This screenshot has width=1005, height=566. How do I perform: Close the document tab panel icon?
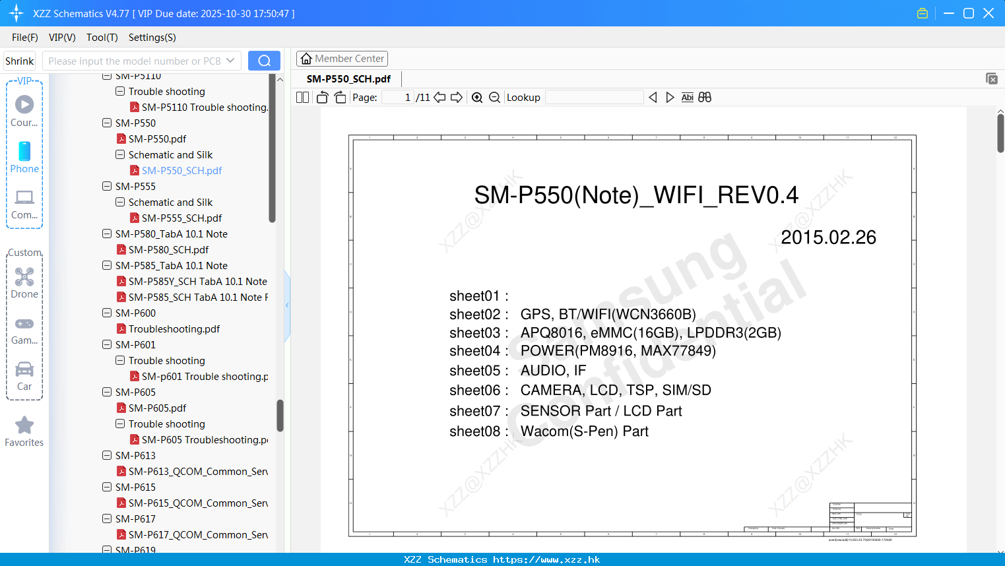[x=992, y=79]
